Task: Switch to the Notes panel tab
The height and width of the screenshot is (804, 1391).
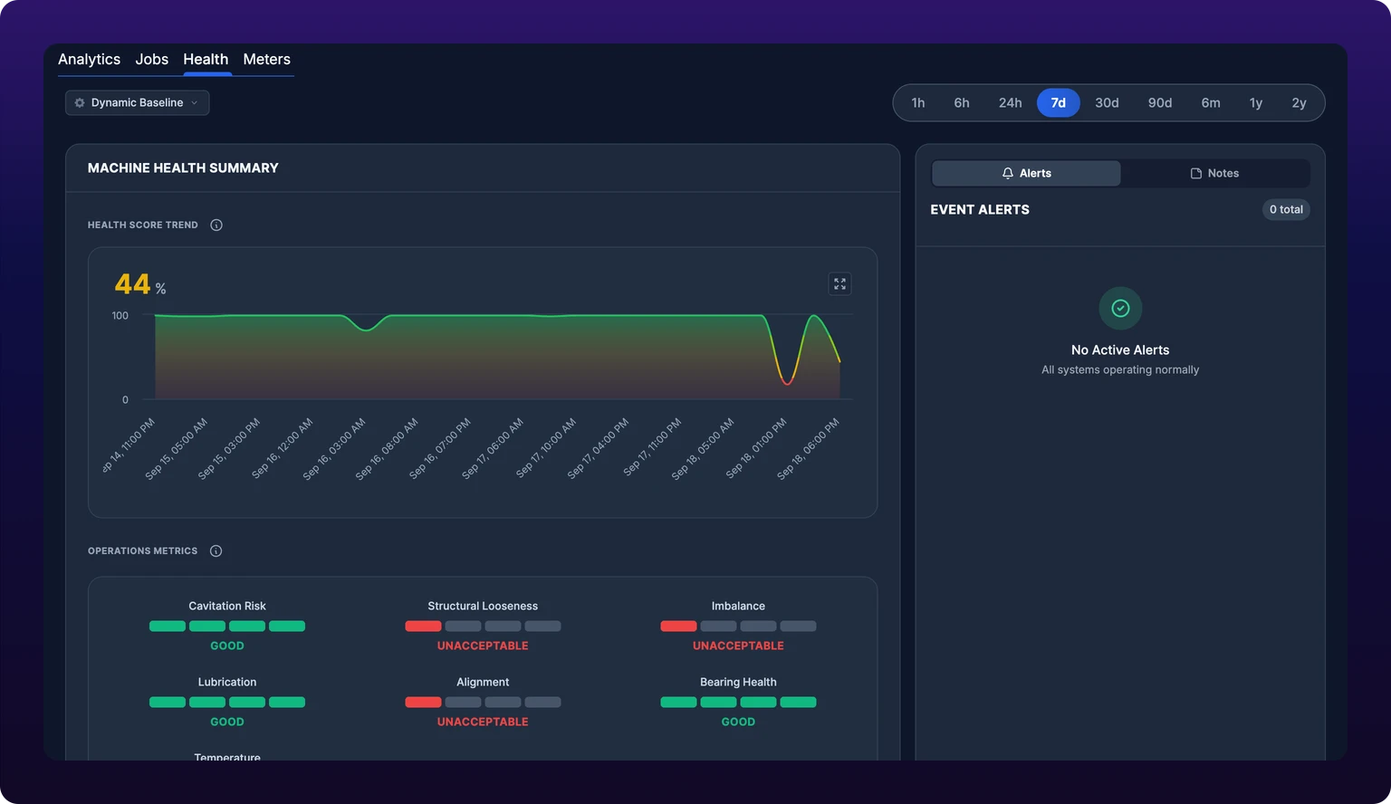Action: tap(1214, 173)
